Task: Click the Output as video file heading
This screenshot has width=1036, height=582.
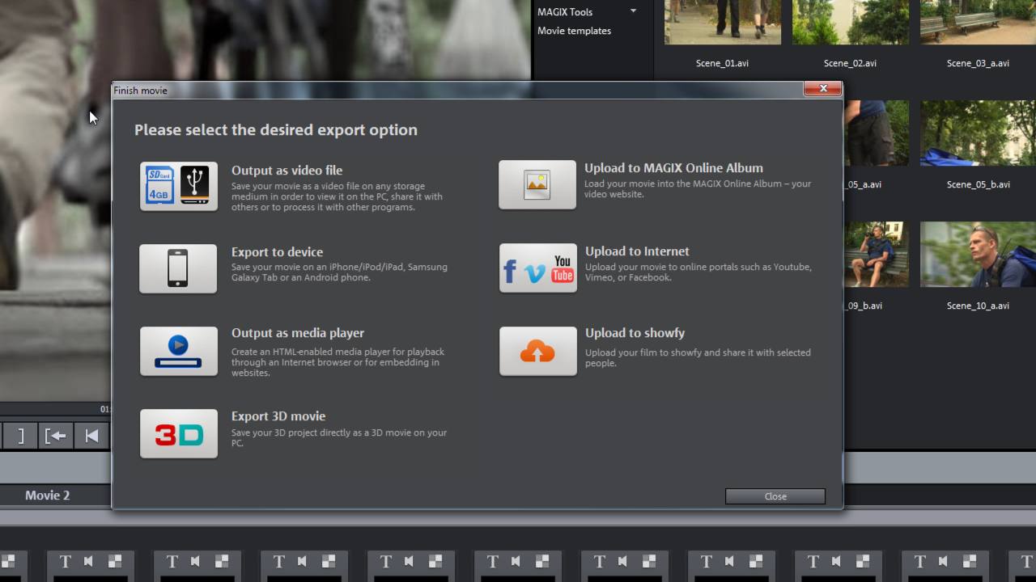Action: click(287, 171)
